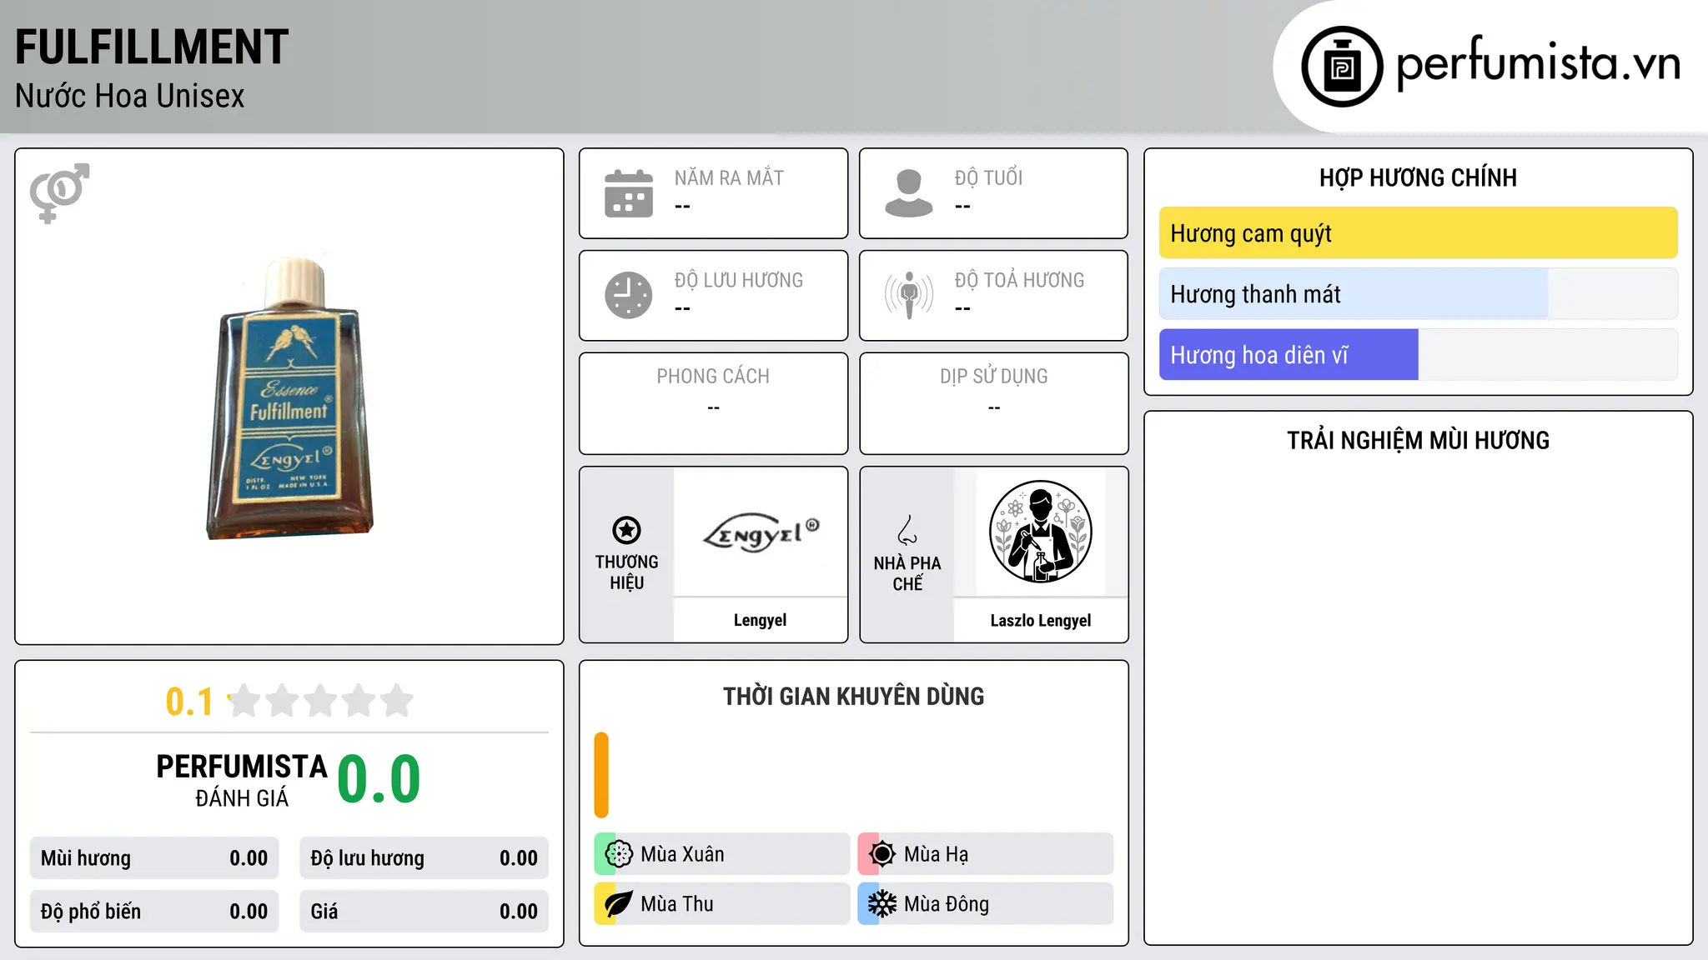The image size is (1708, 960).
Task: Click the orange bar in the recommended-time chart
Action: pyautogui.click(x=601, y=775)
